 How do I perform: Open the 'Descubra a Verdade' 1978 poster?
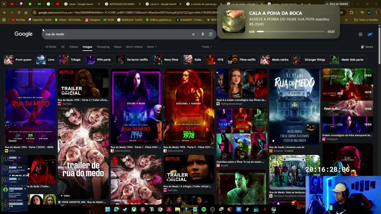click(189, 106)
